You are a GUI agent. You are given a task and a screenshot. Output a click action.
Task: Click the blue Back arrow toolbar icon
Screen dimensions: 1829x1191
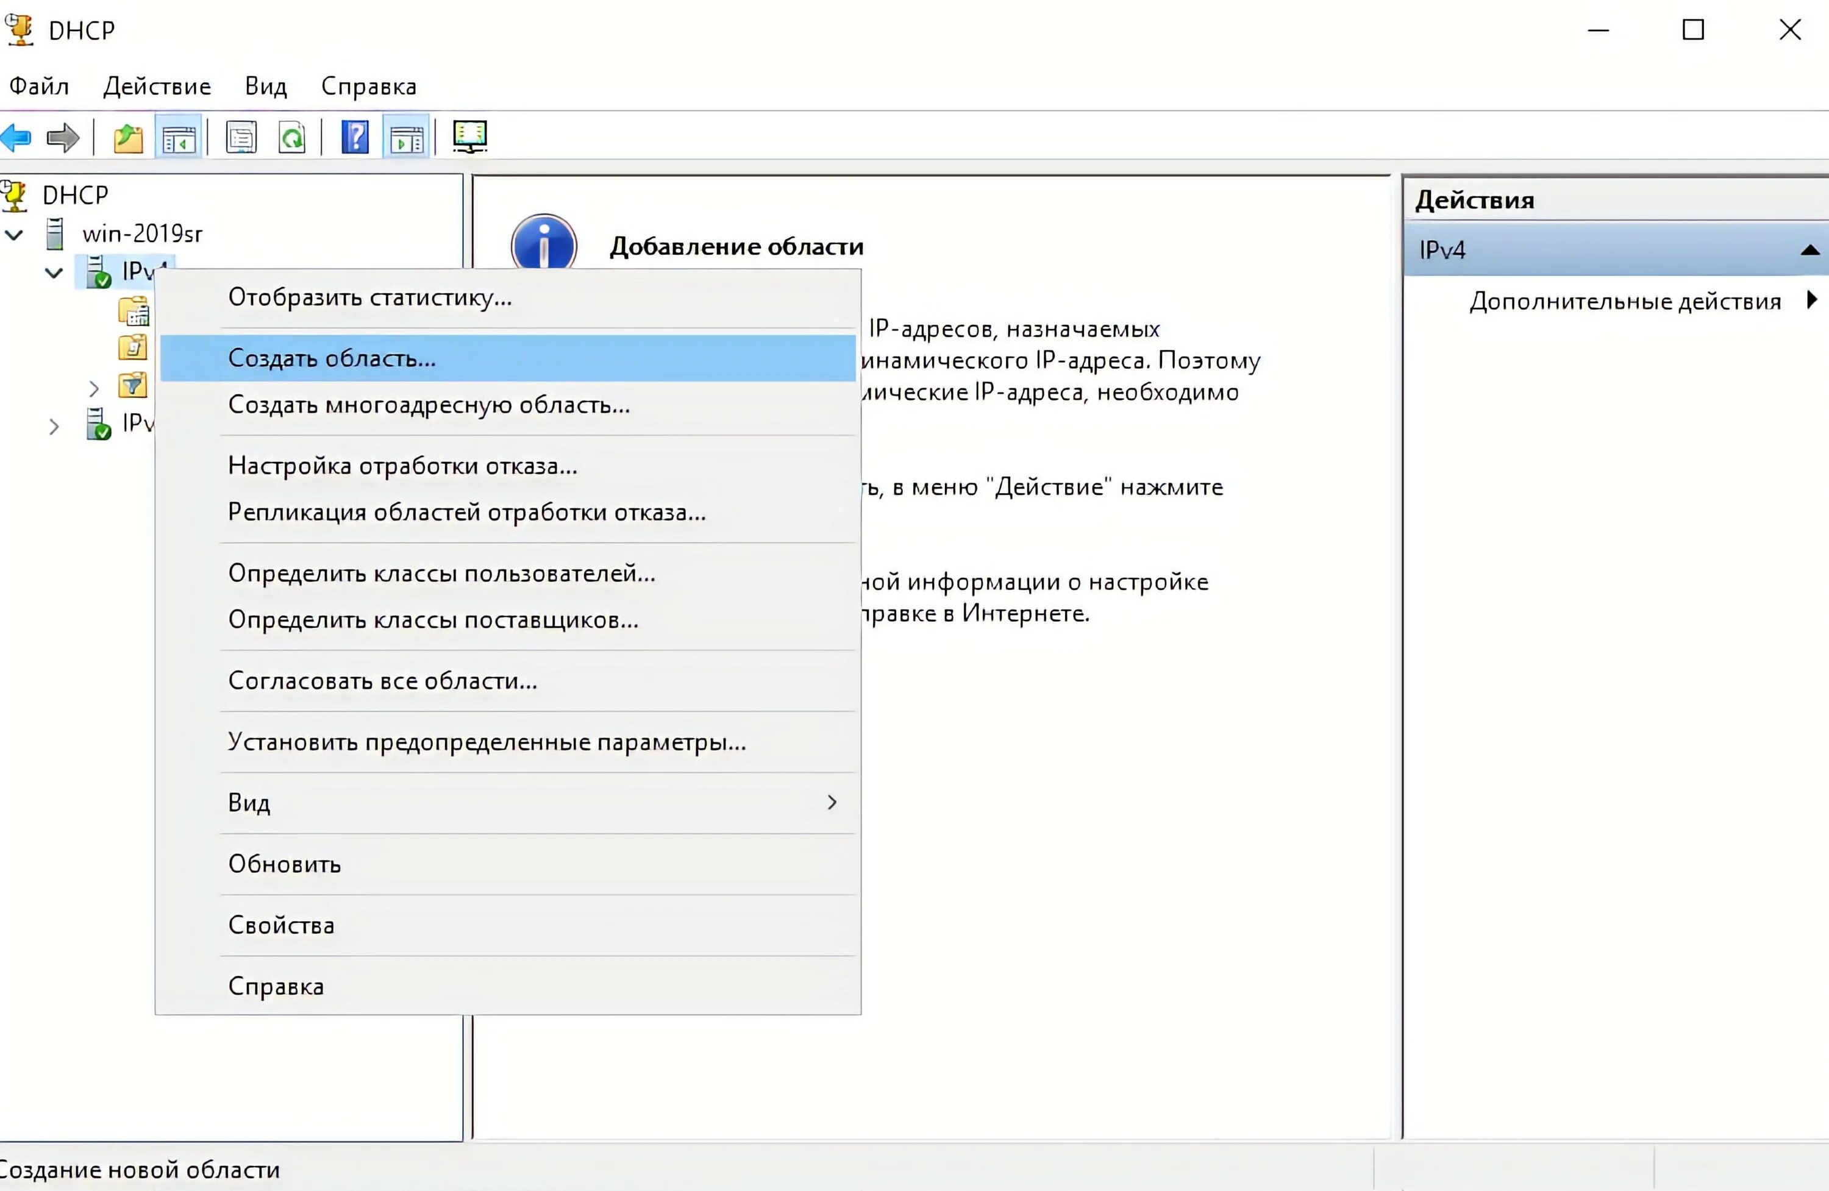(x=17, y=138)
